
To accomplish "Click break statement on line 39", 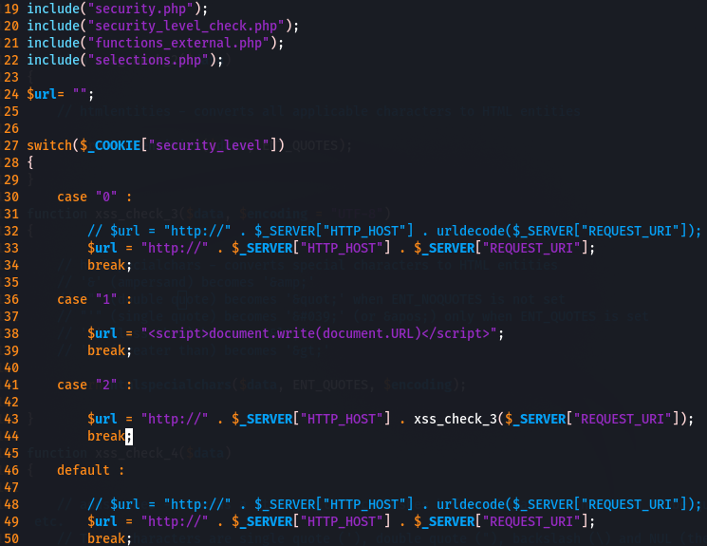I will 109,350.
